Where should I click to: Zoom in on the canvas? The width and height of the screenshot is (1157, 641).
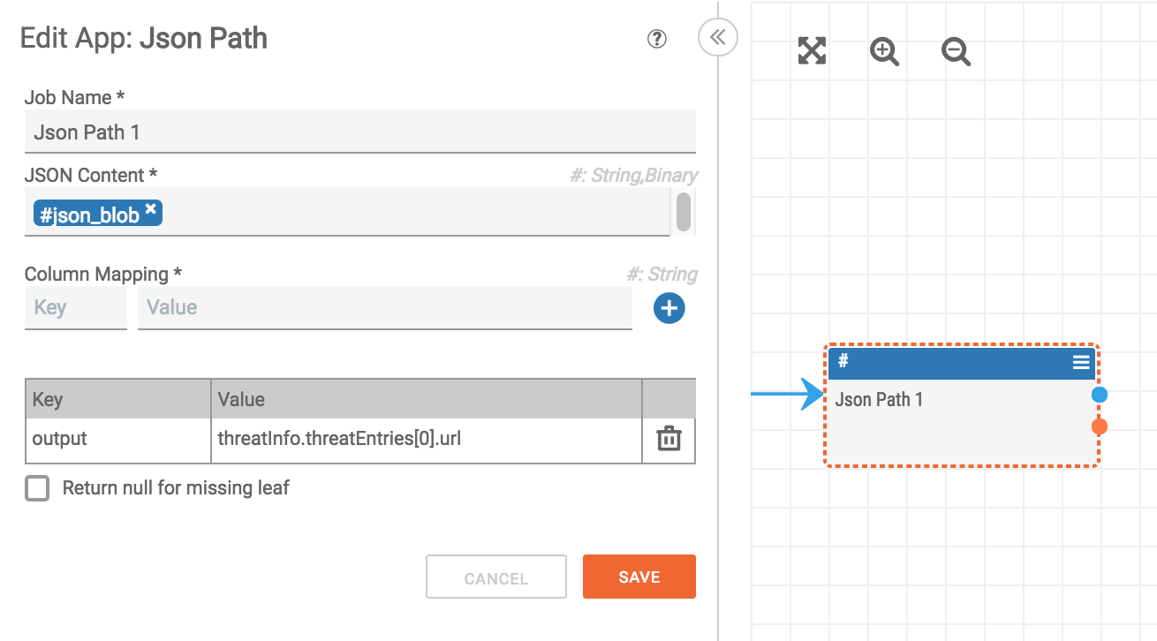click(x=884, y=52)
